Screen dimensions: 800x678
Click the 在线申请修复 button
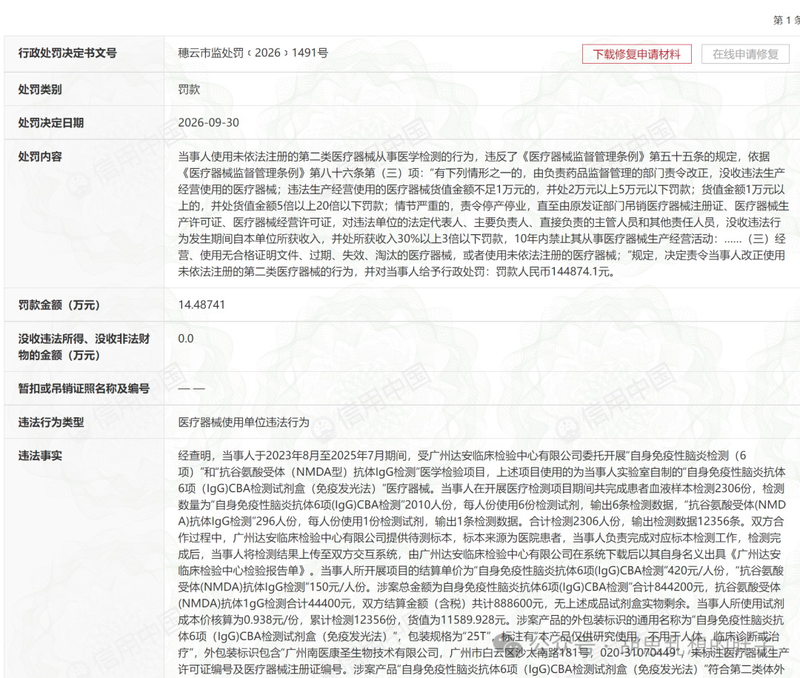tap(745, 54)
